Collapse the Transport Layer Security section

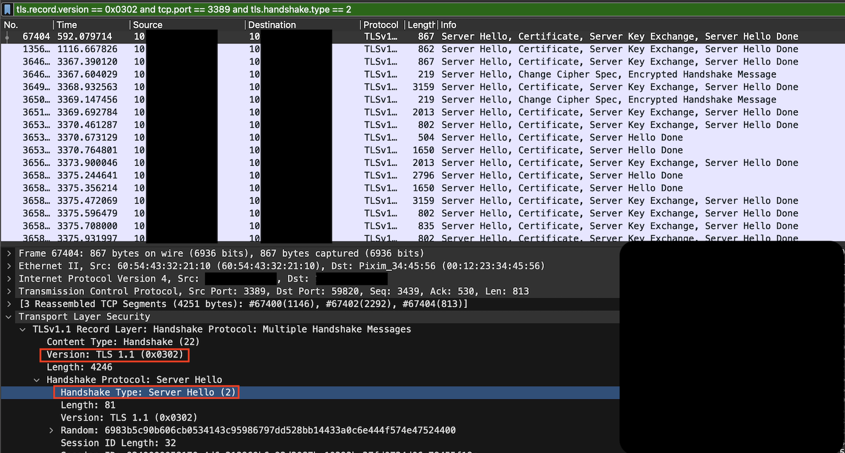[9, 316]
